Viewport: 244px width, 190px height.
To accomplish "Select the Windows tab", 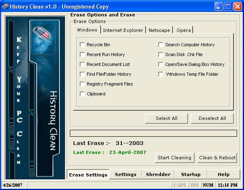I will [87, 30].
